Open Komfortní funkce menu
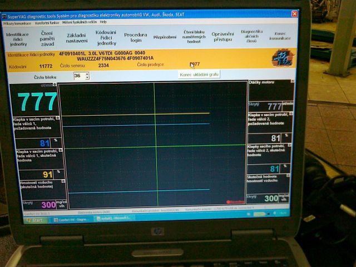This screenshot has width=356, height=267. (x=46, y=23)
